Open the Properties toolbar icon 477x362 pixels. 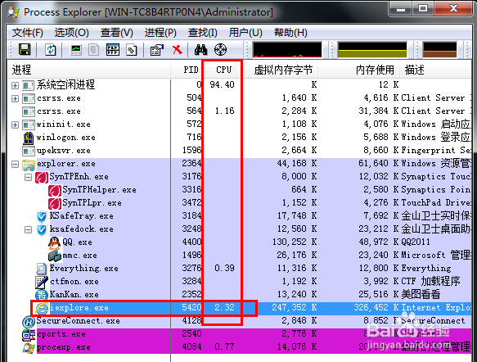(x=157, y=50)
